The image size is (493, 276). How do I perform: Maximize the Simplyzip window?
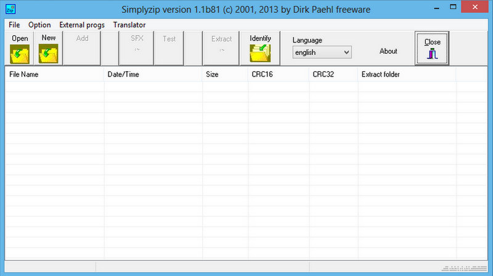click(453, 7)
